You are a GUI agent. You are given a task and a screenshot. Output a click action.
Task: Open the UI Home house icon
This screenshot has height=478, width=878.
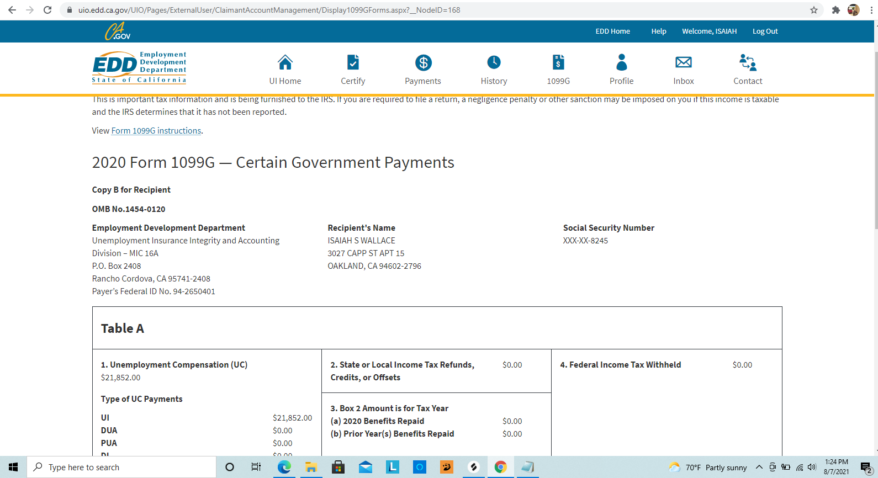click(285, 63)
